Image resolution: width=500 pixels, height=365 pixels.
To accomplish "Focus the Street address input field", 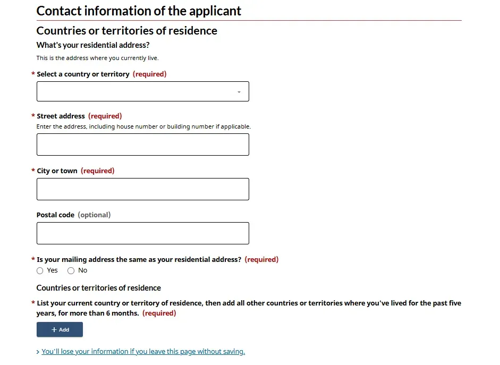I will pyautogui.click(x=142, y=145).
